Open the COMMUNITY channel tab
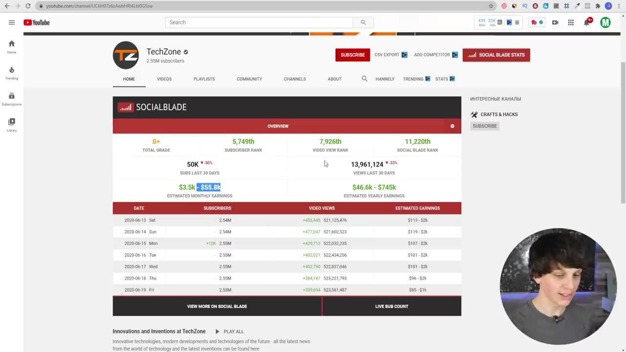The image size is (626, 352). (x=249, y=79)
